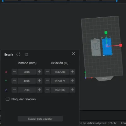The image size is (126, 126).
Task: Click the red X-axis scale handle
Action: 121,45
